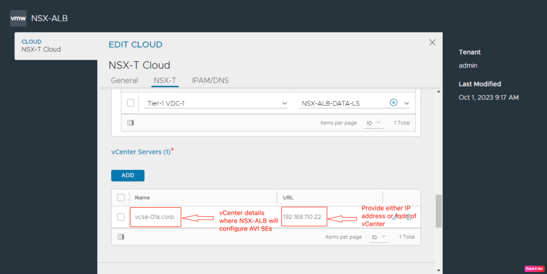Expand the NSX-ALB-DATA-LS segment dropdown

click(x=407, y=103)
